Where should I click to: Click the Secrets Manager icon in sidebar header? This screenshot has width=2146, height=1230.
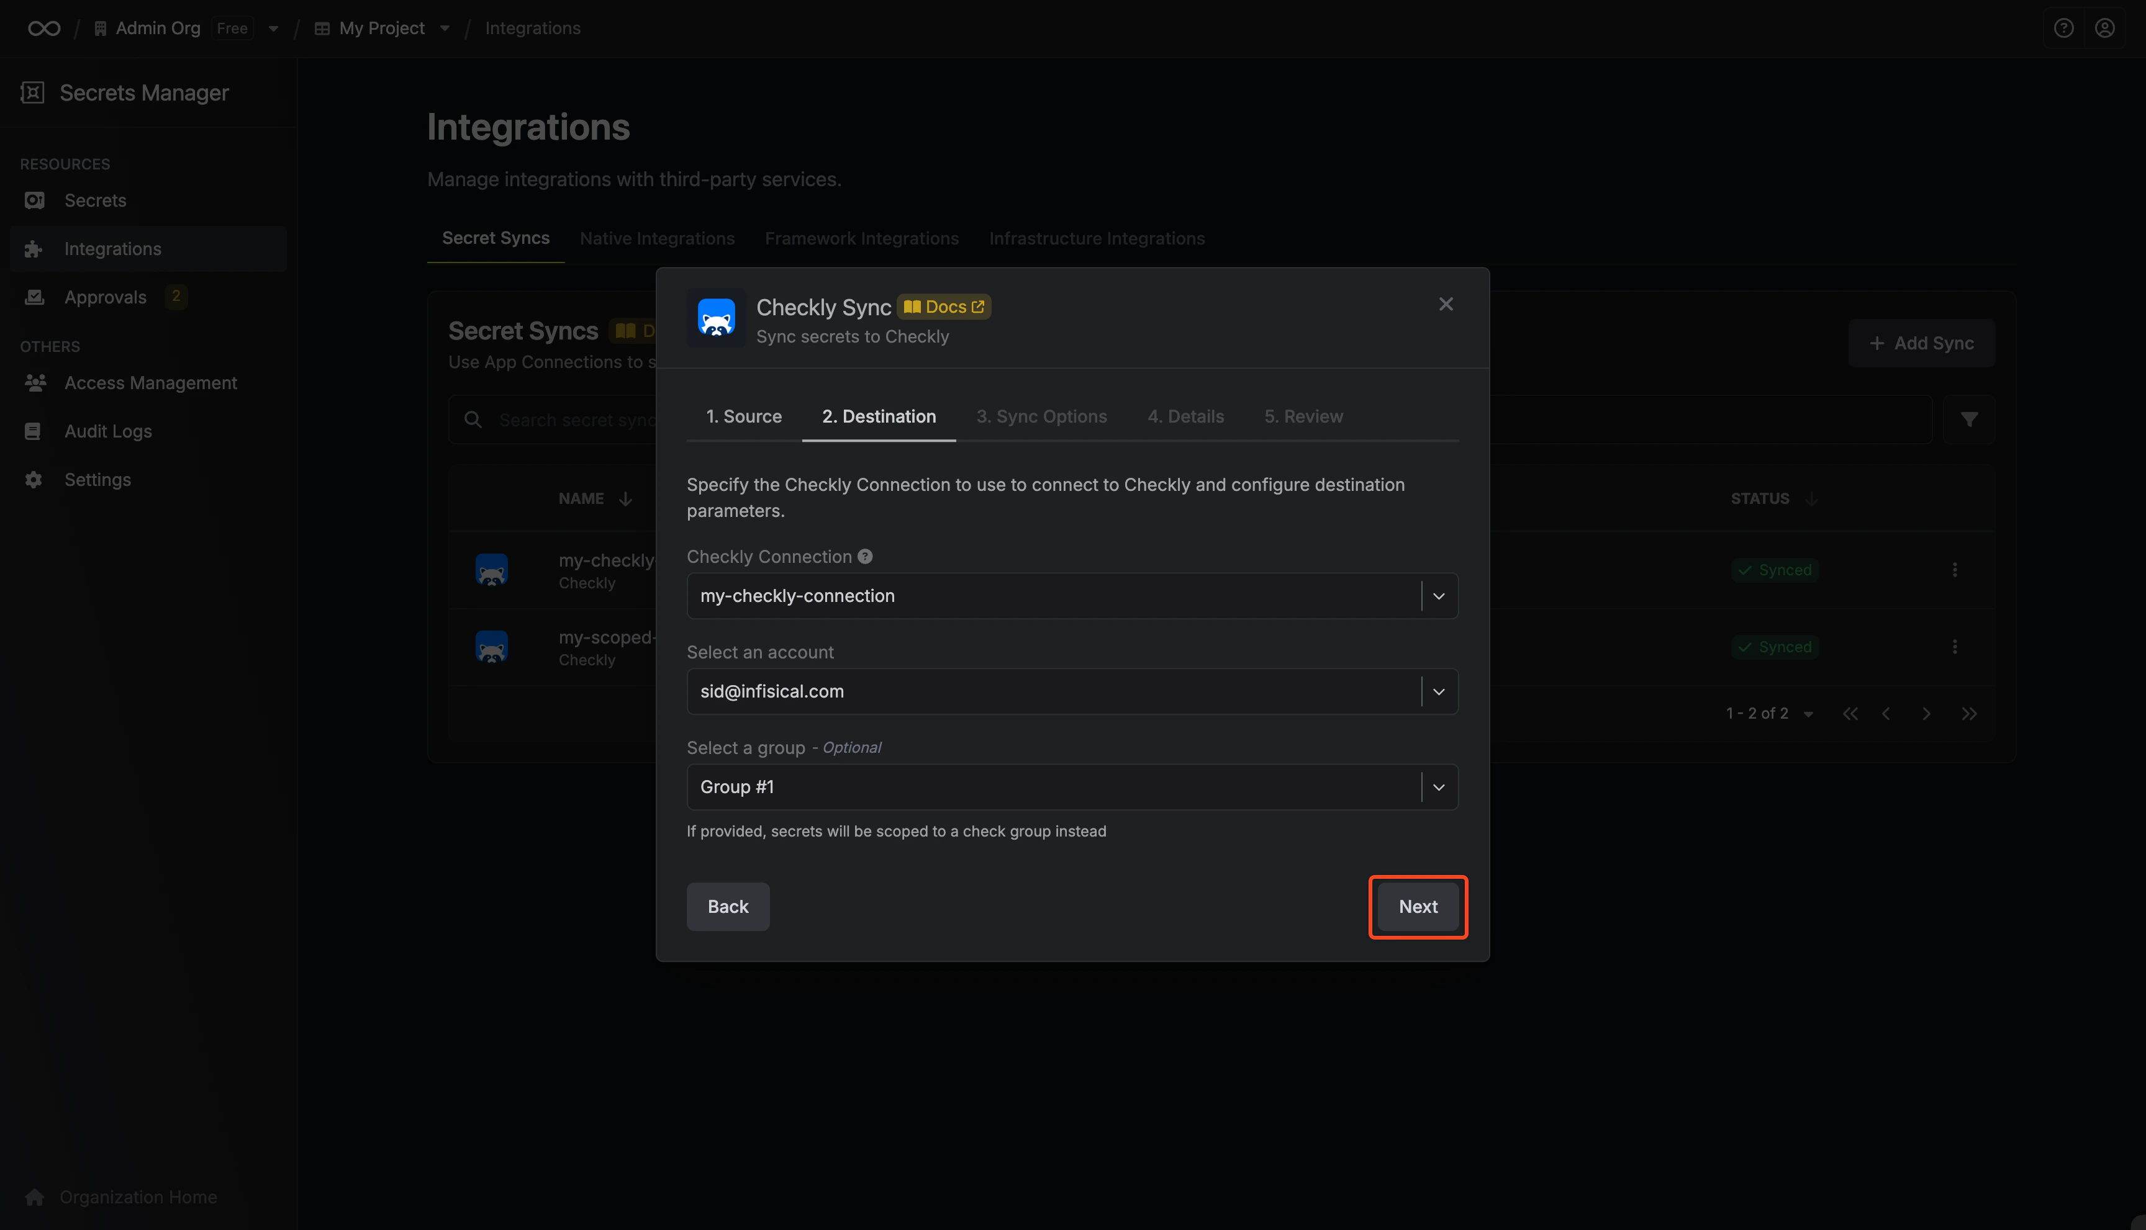pyautogui.click(x=32, y=93)
